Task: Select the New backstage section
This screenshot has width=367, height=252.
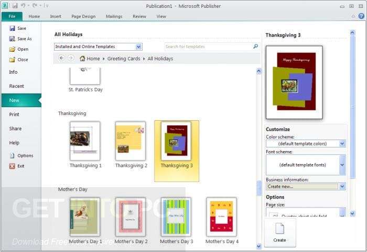Action: tap(21, 100)
